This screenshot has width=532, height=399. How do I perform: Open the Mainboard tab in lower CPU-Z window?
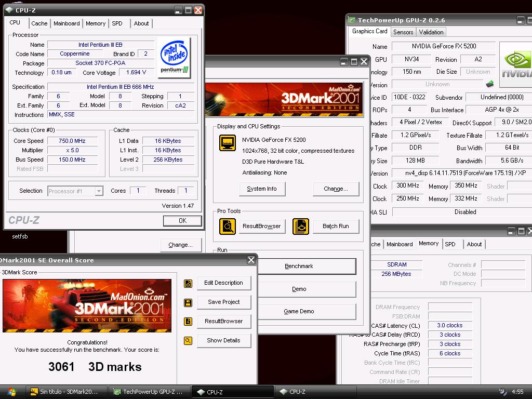coord(400,244)
